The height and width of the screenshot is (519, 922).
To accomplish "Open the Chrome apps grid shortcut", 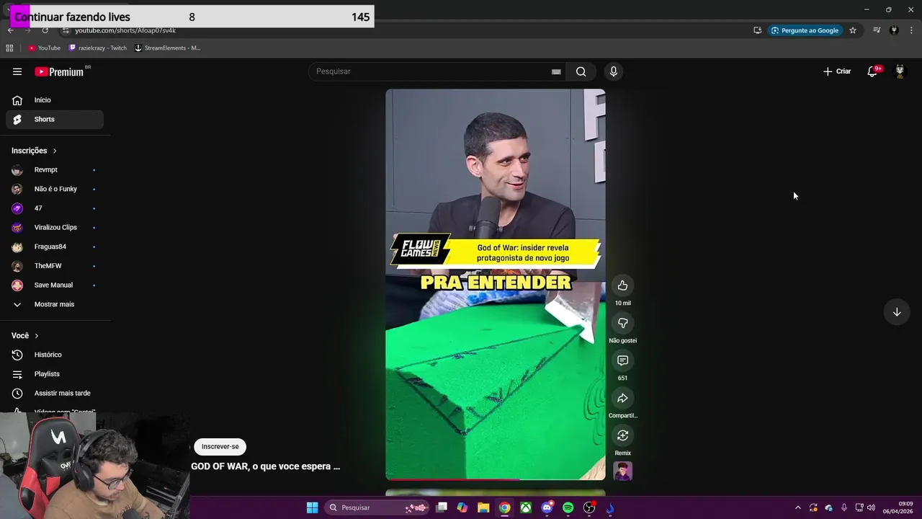I will point(9,48).
